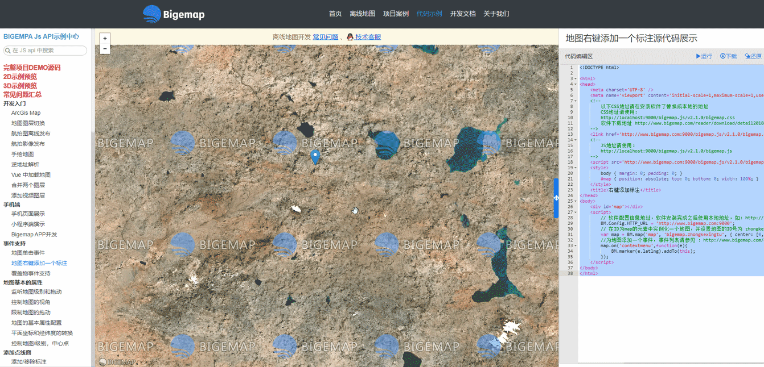This screenshot has height=367, width=764.
Task: Collapse code fold arrow on line 27
Action: [576, 212]
